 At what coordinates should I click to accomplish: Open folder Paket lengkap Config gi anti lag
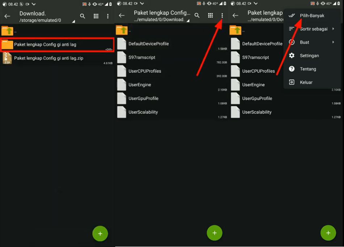click(x=57, y=45)
